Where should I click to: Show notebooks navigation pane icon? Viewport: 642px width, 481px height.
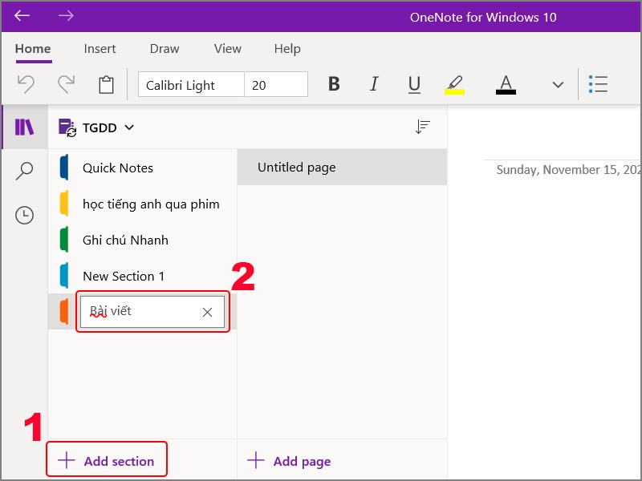(x=25, y=127)
